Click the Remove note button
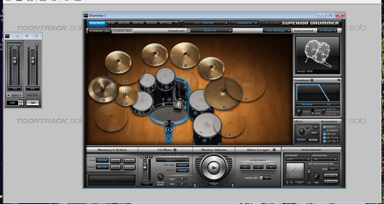Screen dimensions: 384x204 click(331, 175)
